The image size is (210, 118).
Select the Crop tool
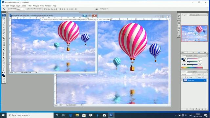click(4, 28)
